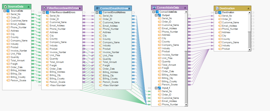The height and width of the screenshot is (111, 270).
Task: Click the Destination header file icon
Action: 217,8
